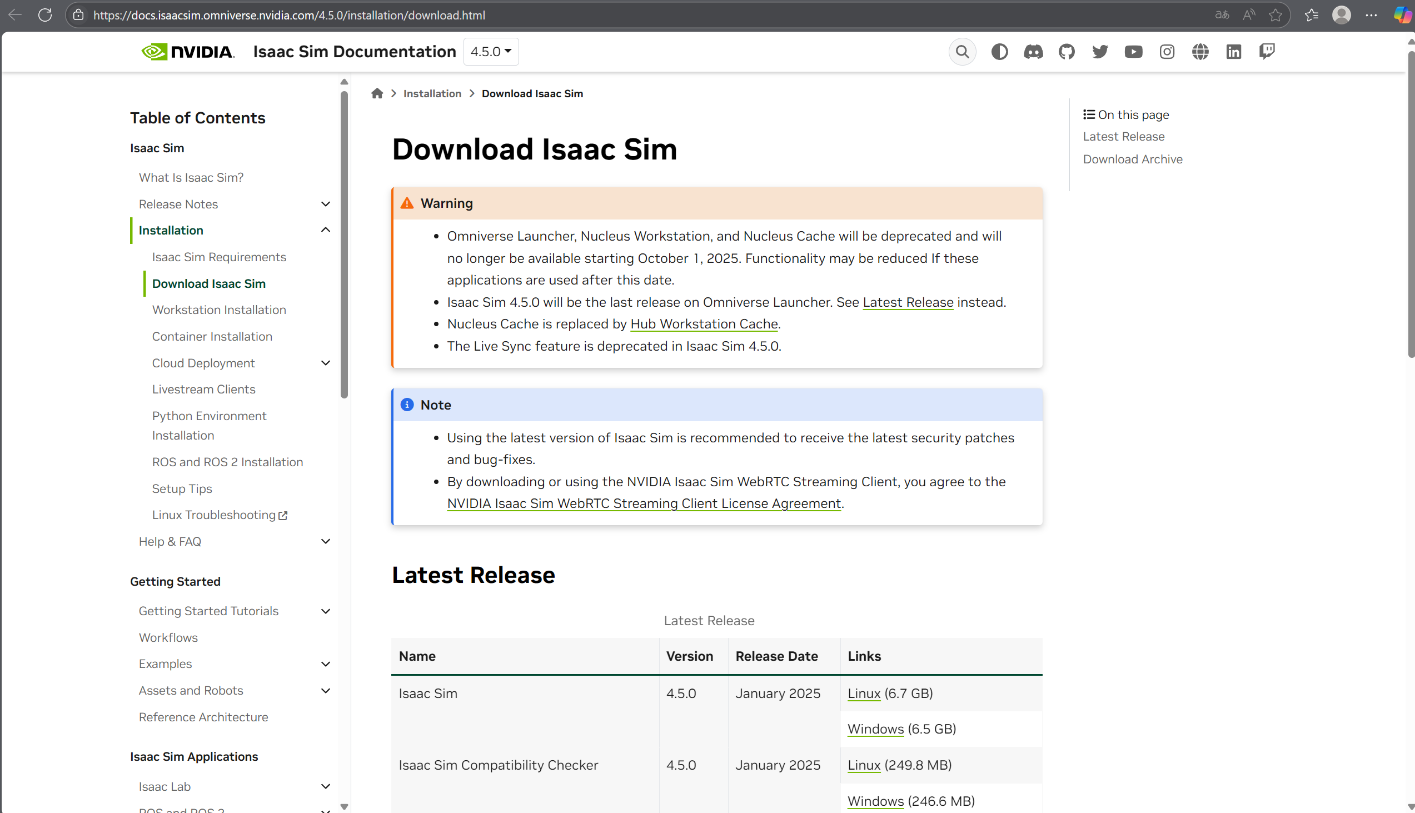Click browser back arrow
1415x813 pixels.
pos(15,15)
